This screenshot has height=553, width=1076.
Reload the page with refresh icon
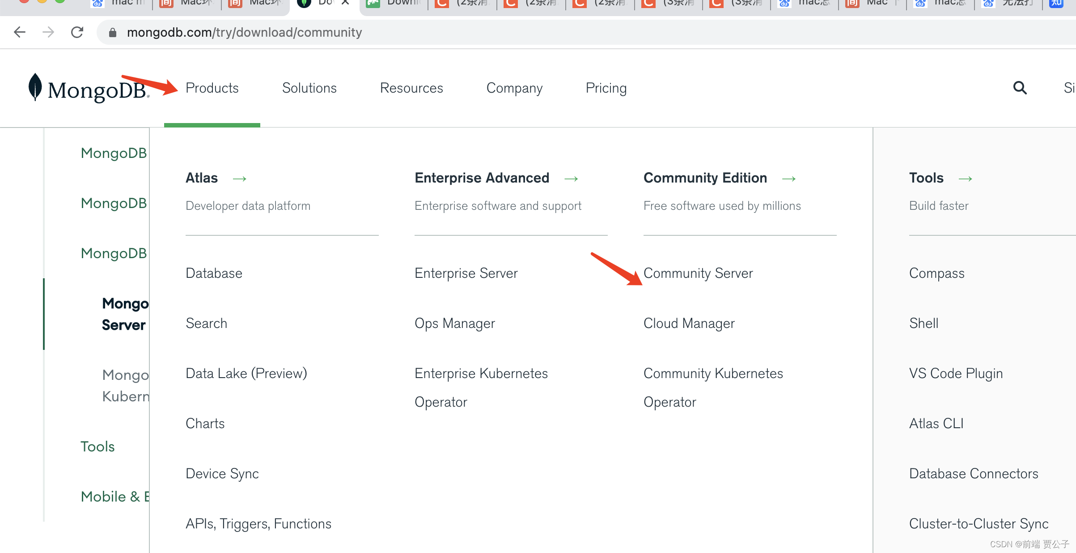point(77,32)
